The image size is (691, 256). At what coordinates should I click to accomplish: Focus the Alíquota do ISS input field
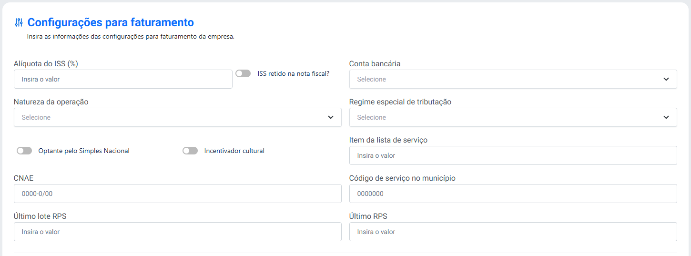click(x=123, y=79)
